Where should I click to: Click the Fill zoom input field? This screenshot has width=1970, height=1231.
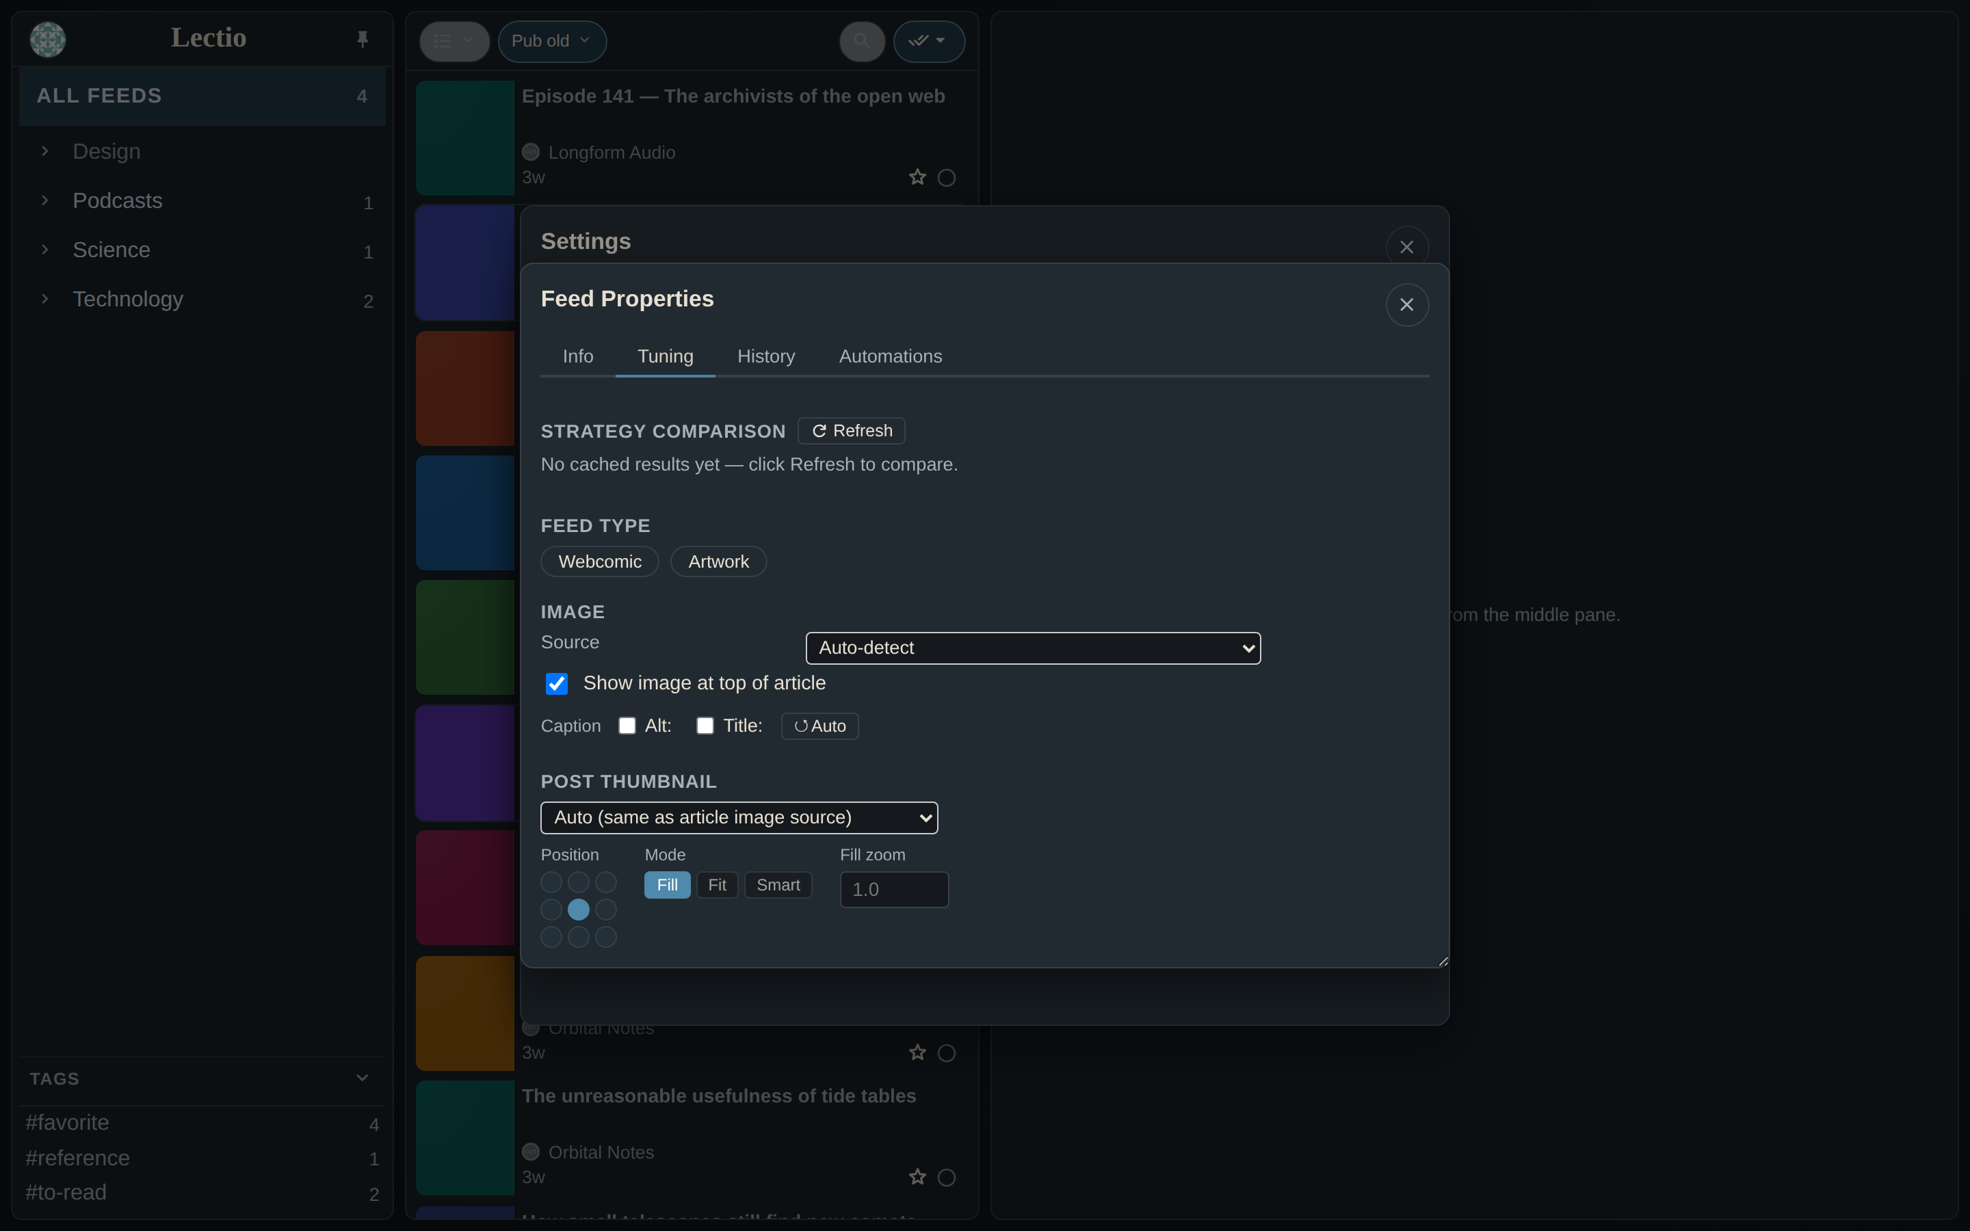[x=894, y=889]
